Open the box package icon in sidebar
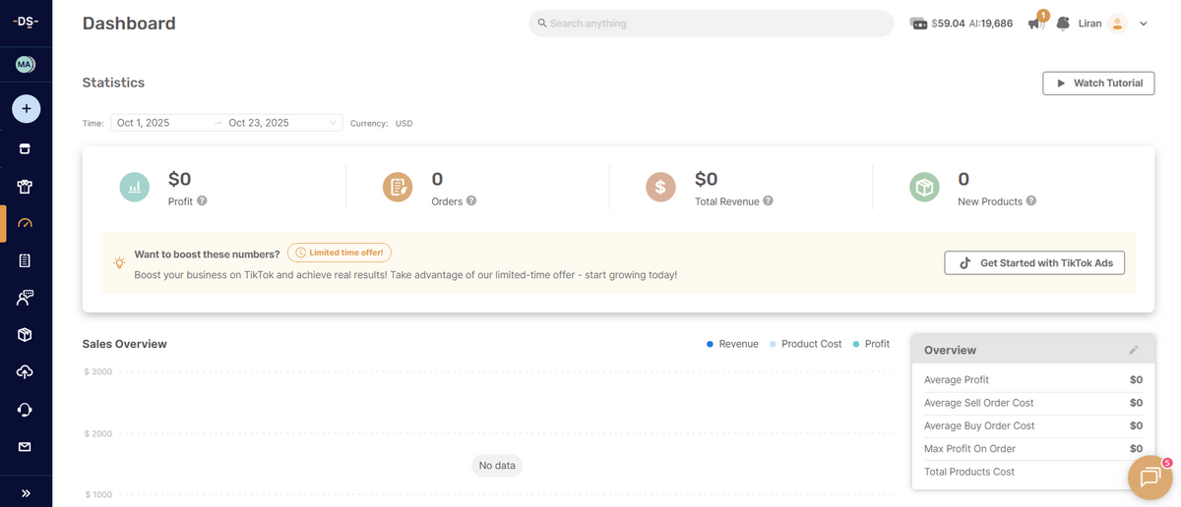Image resolution: width=1181 pixels, height=507 pixels. pos(26,335)
